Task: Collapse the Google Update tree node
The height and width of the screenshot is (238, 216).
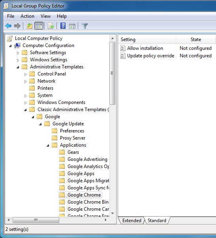Action: tap(40, 124)
